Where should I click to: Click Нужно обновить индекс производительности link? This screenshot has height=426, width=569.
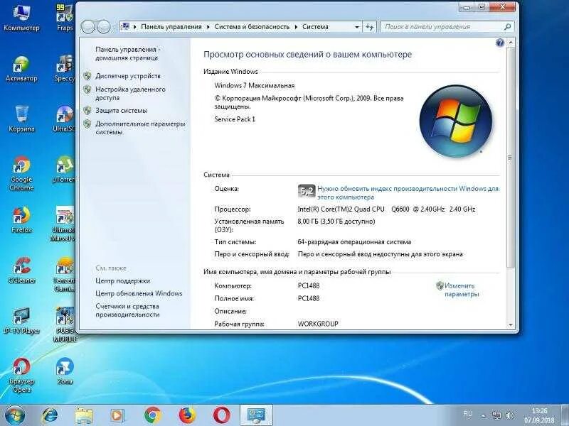(x=408, y=192)
